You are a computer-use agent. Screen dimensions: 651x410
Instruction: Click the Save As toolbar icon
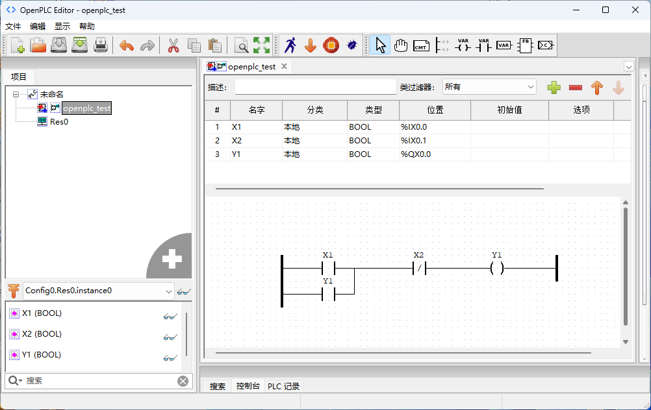coord(80,45)
